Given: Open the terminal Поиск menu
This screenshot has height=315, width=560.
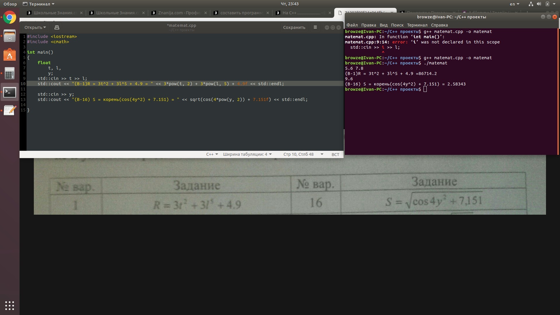Looking at the screenshot, I should click(397, 25).
